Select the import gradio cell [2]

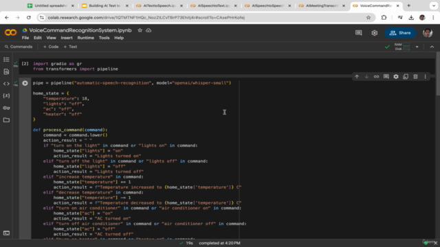point(228,67)
